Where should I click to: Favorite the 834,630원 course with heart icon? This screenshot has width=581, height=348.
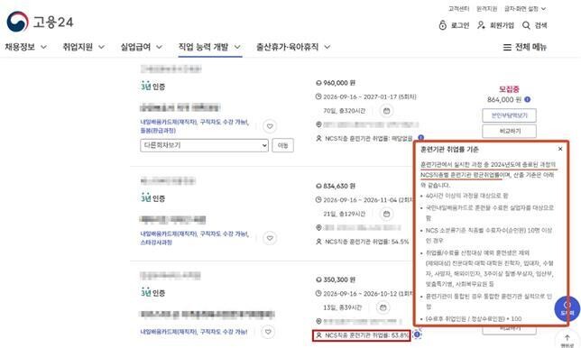tap(270, 238)
